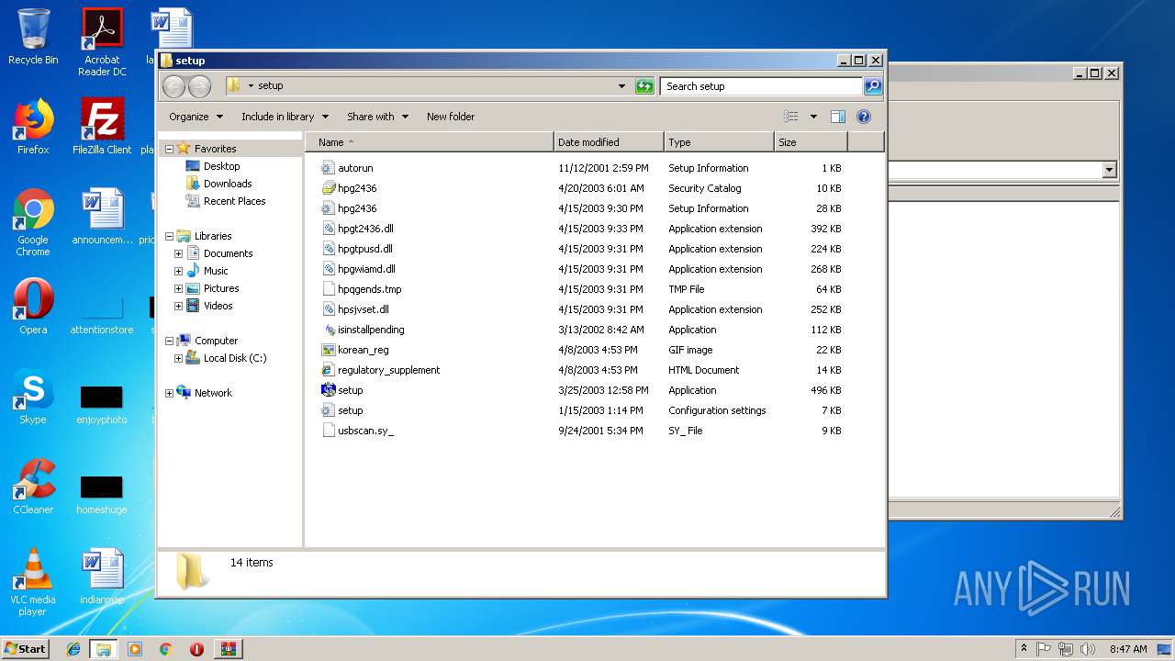Select hpg2436 Setup Information file

[x=357, y=208]
